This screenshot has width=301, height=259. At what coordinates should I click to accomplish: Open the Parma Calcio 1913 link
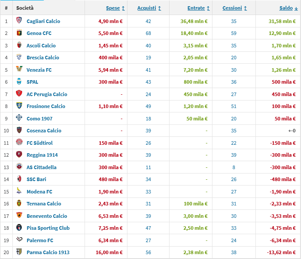[48, 252]
